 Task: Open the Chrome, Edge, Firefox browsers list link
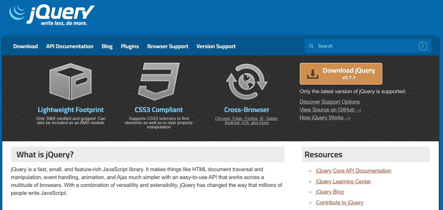point(247,120)
